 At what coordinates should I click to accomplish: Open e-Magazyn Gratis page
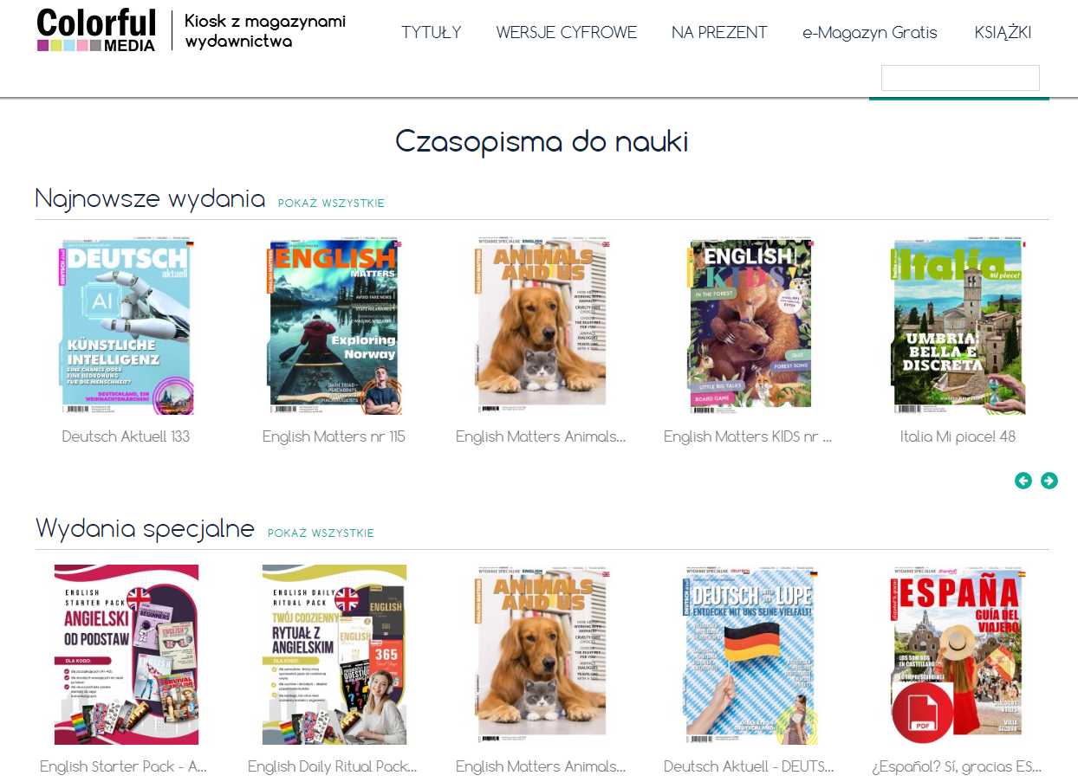(x=869, y=33)
